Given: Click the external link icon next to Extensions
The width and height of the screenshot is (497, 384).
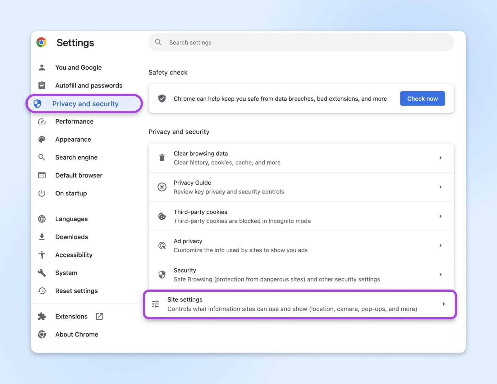Looking at the screenshot, I should [99, 316].
